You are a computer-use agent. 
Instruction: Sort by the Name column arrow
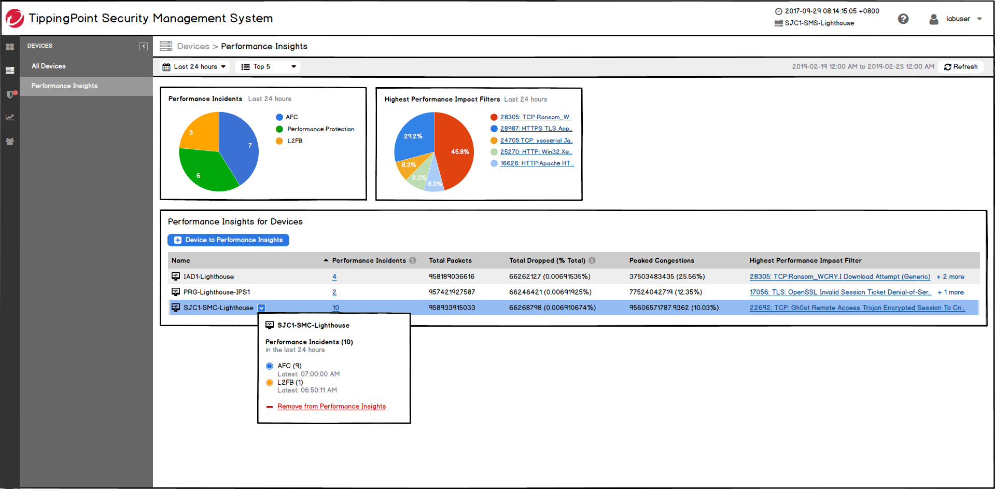326,260
